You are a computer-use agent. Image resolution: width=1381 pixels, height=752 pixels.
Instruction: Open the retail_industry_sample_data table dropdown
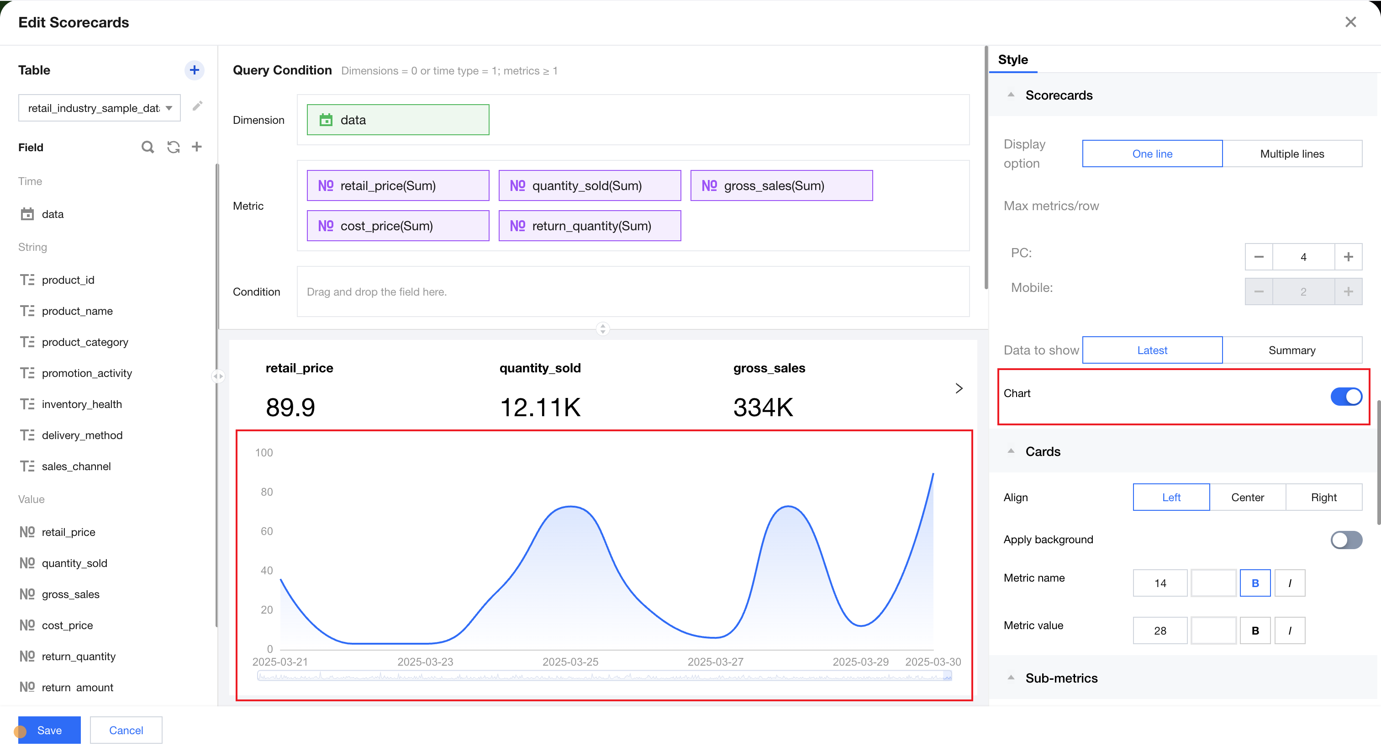tap(100, 108)
